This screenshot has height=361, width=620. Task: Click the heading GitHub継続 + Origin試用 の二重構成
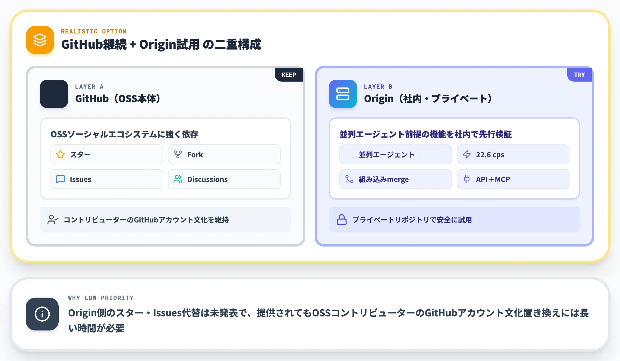pyautogui.click(x=161, y=45)
